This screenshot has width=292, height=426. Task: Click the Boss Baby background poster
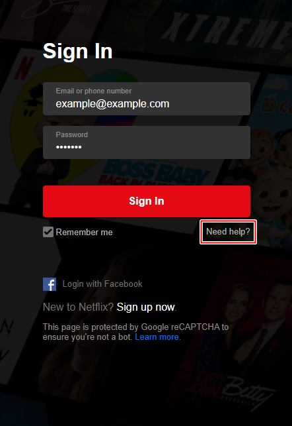(x=155, y=172)
